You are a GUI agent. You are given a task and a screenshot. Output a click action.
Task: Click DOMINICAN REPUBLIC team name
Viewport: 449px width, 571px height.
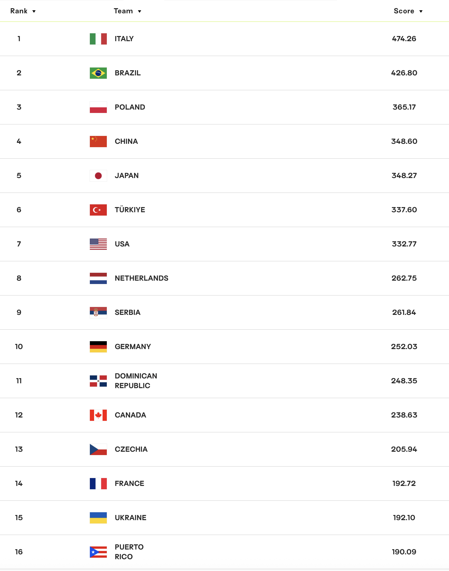(x=136, y=381)
